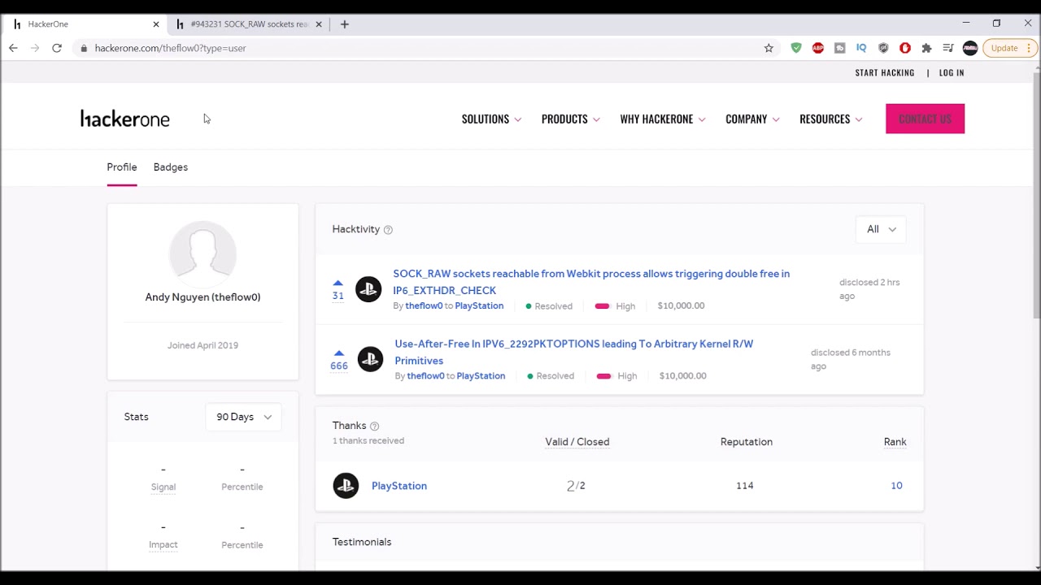This screenshot has width=1041, height=585.
Task: Click the LOG IN link
Action: pyautogui.click(x=952, y=73)
